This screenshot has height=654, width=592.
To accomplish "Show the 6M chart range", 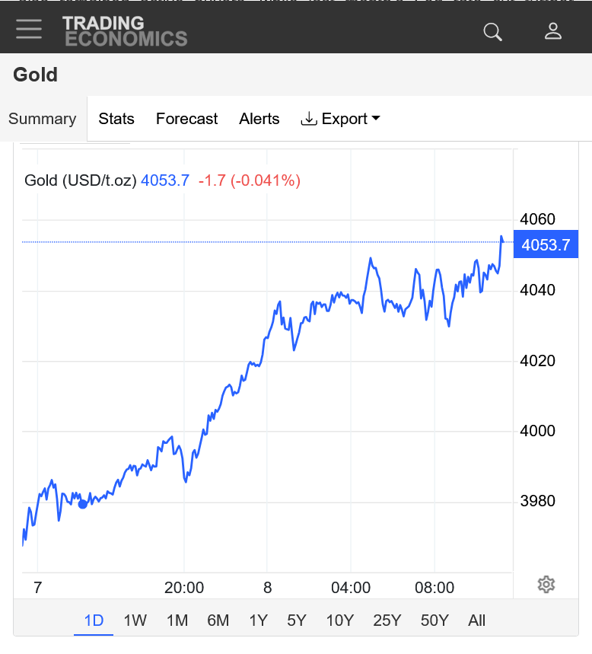I will tap(218, 621).
